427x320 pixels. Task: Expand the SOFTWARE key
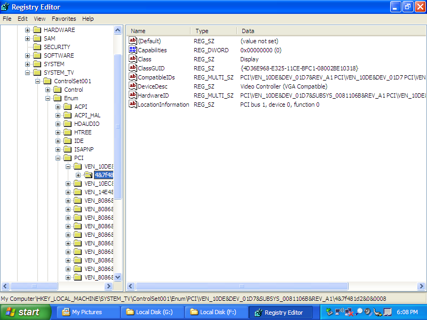(x=28, y=55)
